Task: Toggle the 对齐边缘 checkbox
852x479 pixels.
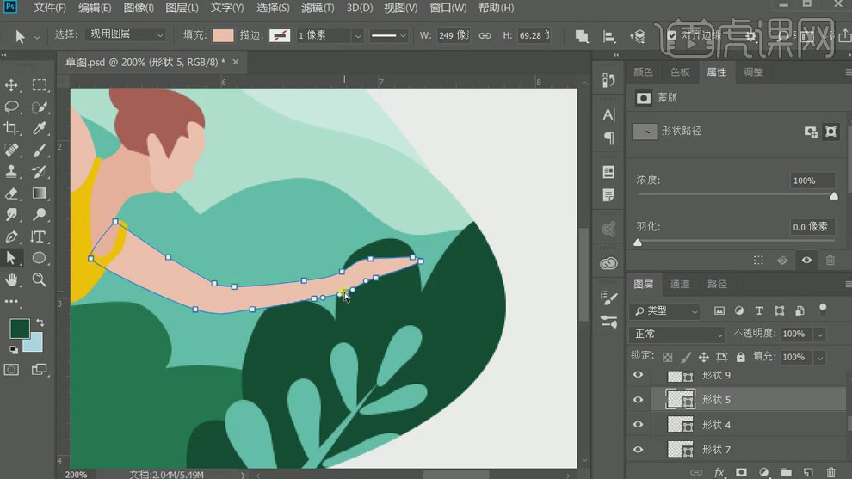Action: click(672, 35)
